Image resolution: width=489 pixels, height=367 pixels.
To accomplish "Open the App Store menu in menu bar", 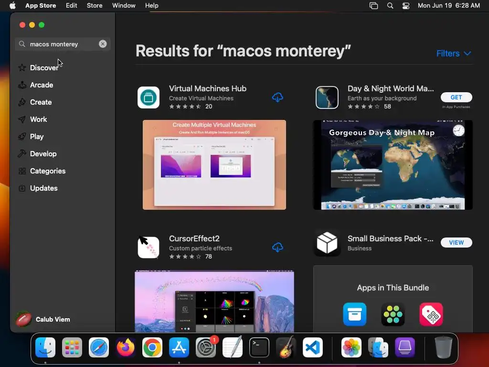I will point(41,6).
